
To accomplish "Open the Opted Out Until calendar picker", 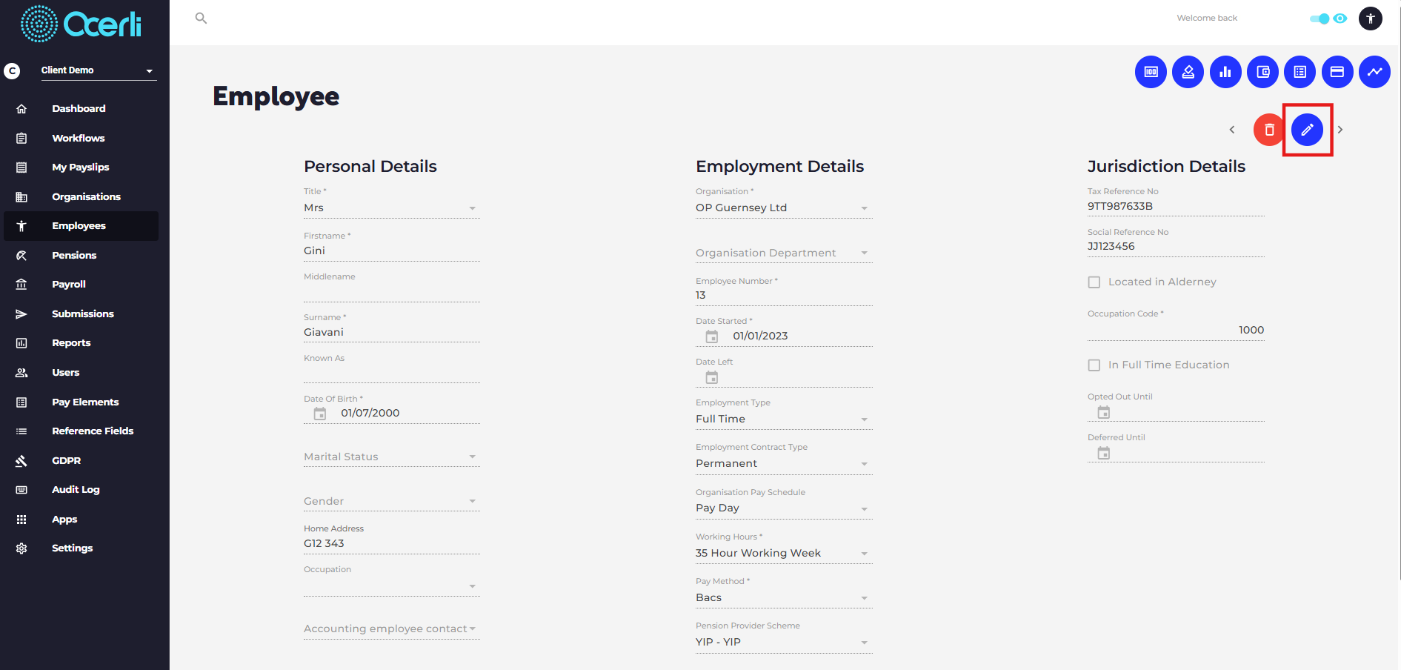I will pos(1104,412).
